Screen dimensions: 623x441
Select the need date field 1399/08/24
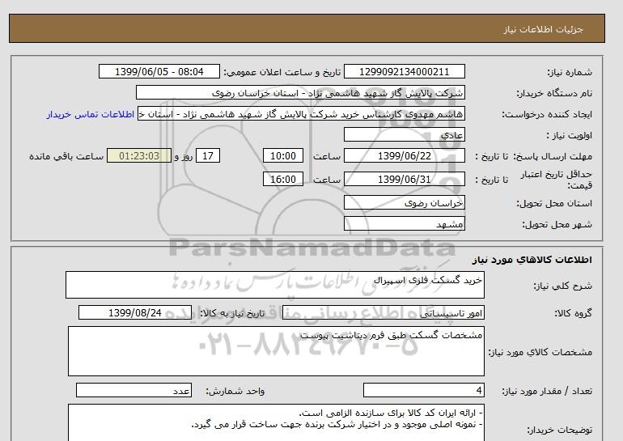tap(135, 312)
